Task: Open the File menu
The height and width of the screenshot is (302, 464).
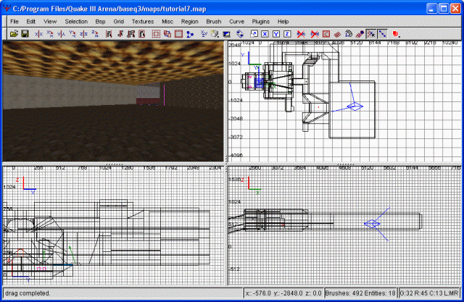Action: point(14,22)
